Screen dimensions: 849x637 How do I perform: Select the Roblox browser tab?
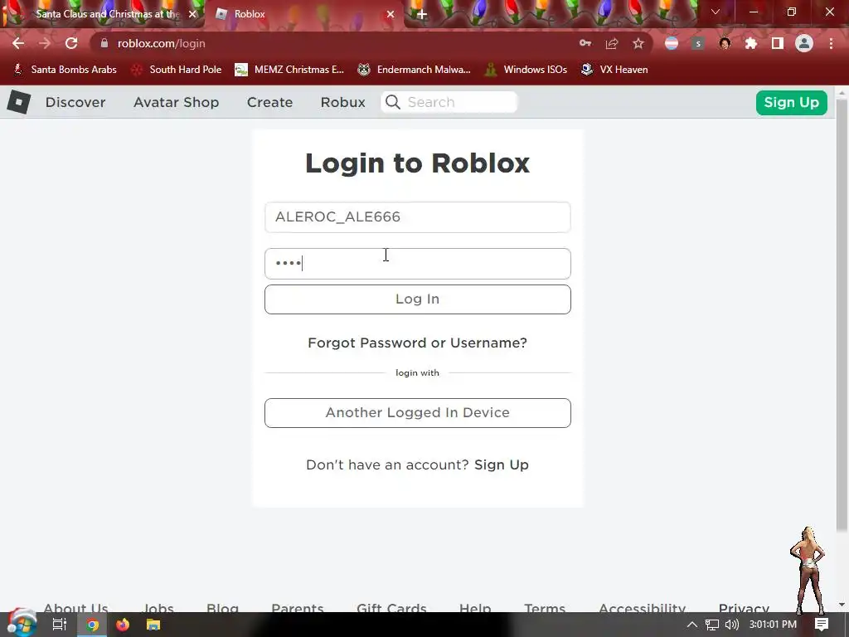(x=306, y=14)
